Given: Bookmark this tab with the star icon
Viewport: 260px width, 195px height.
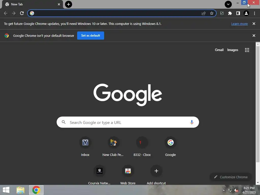Looking at the screenshot, I should 212,13.
